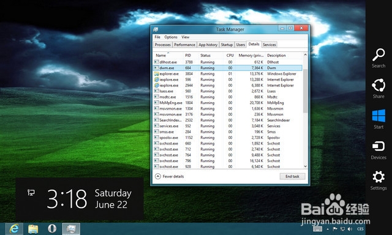Viewport: 392px width, 235px height.
Task: Select the dwm.exe row
Action: (x=228, y=68)
